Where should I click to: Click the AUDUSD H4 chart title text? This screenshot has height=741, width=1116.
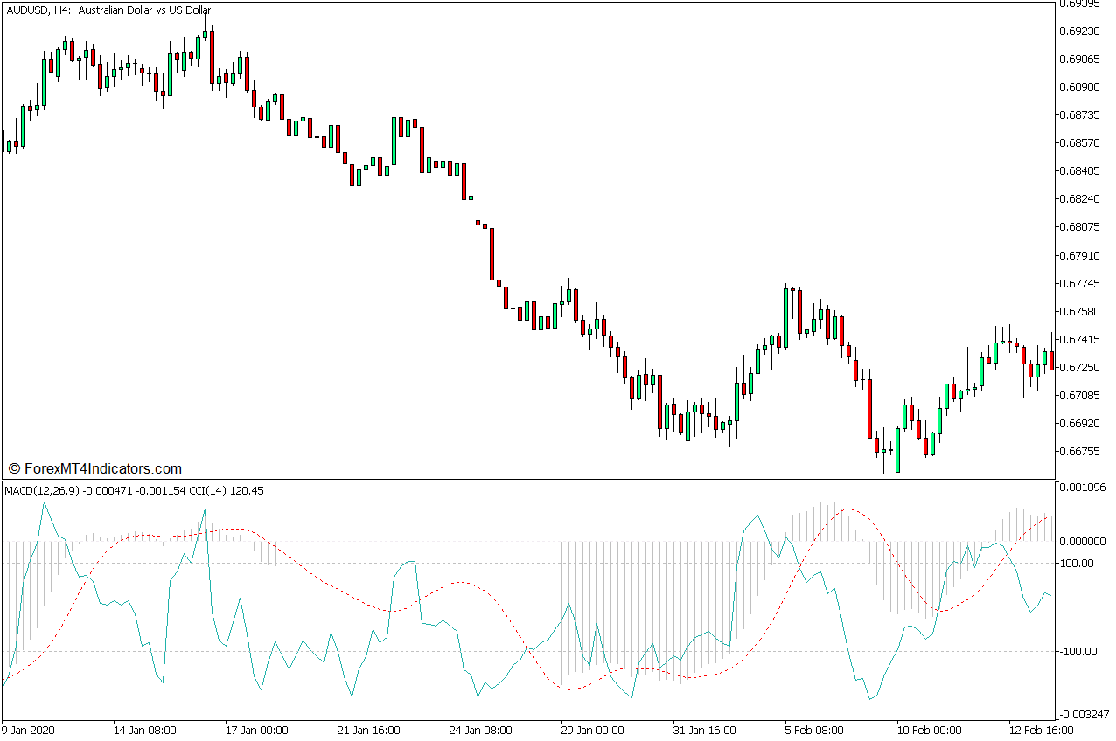tap(105, 10)
